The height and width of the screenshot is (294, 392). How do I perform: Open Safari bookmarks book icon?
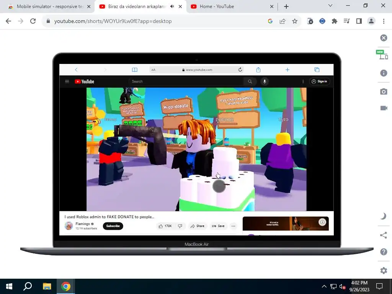pos(134,70)
